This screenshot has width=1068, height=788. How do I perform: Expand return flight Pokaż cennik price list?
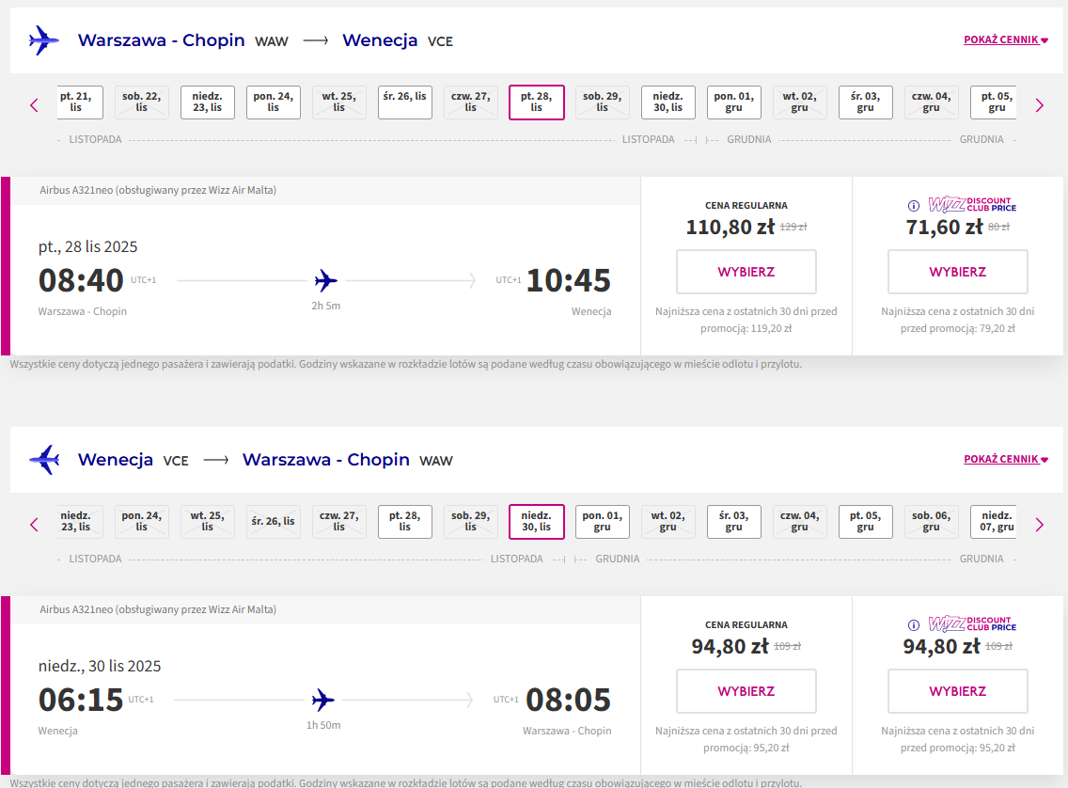coord(1005,459)
